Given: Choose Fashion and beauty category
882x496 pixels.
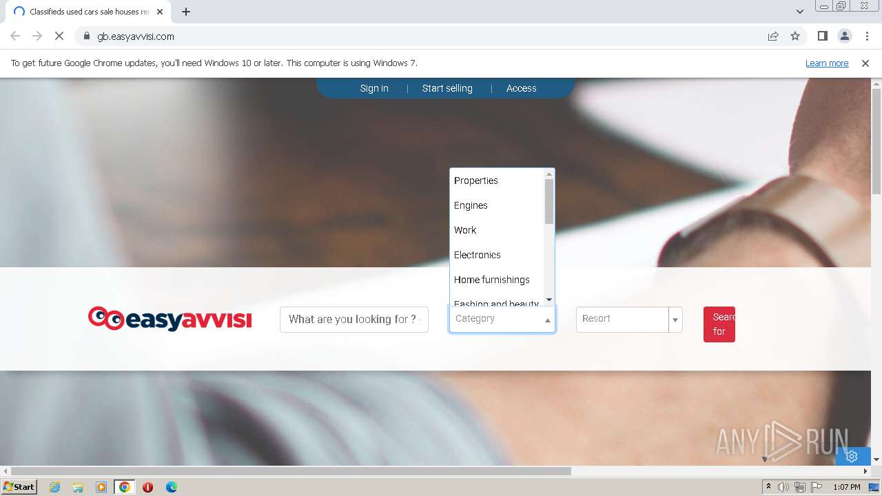Looking at the screenshot, I should pyautogui.click(x=497, y=302).
